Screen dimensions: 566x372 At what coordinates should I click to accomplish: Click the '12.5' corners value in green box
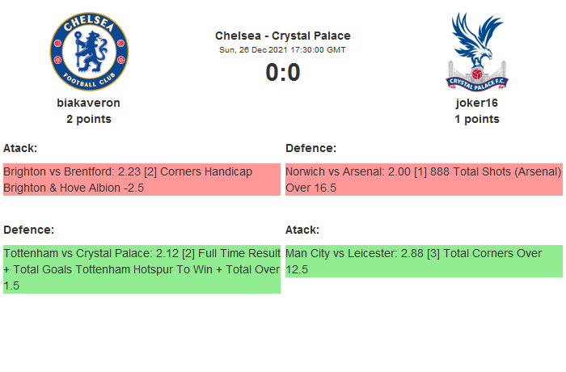(297, 269)
